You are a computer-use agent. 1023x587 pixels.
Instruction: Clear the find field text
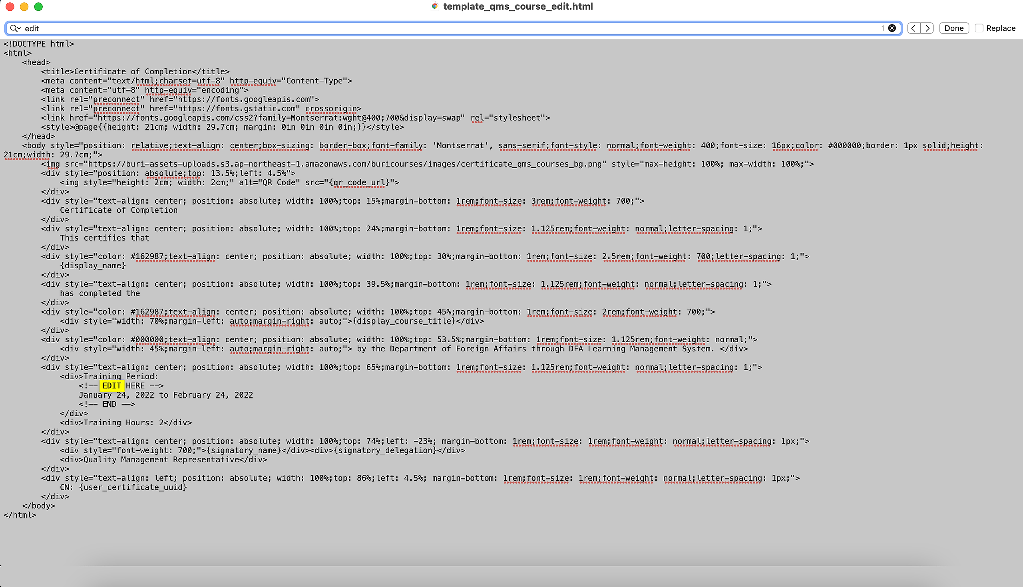pos(892,28)
